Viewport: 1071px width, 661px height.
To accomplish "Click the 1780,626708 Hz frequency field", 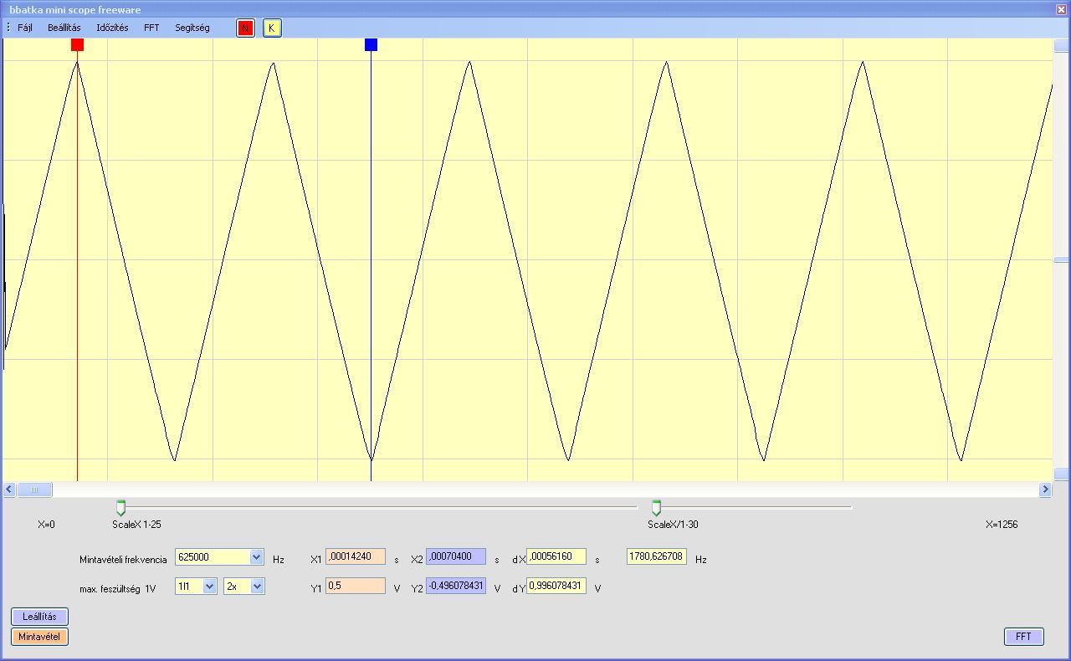I will (x=657, y=556).
